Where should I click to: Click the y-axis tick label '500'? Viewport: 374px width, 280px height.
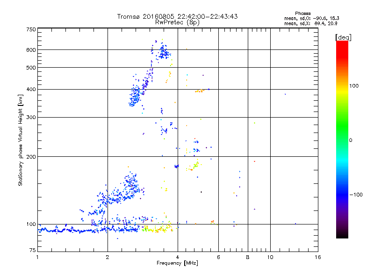(31, 68)
